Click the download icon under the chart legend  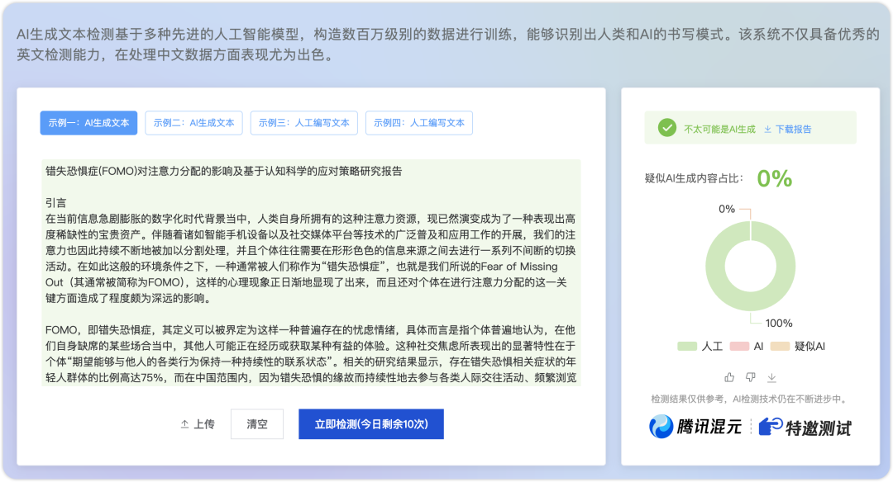pyautogui.click(x=771, y=378)
